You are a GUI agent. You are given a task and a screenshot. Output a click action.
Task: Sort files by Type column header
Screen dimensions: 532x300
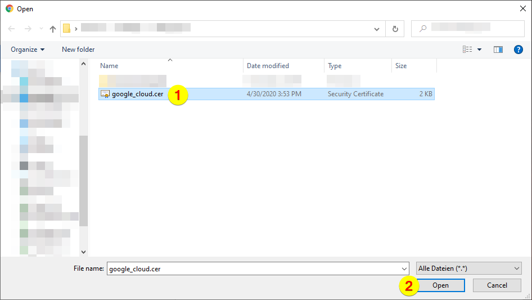[335, 66]
